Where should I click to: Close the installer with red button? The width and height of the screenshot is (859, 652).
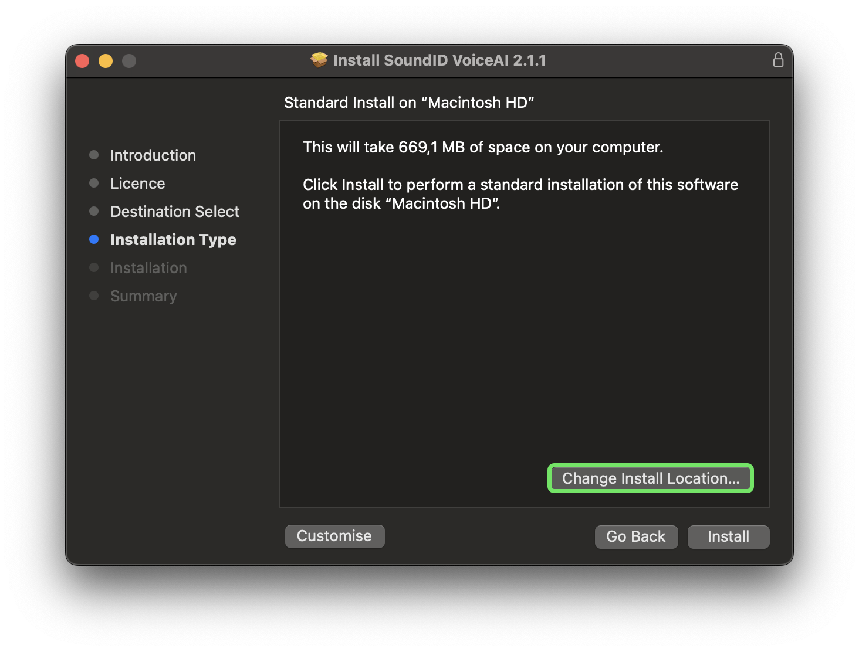pos(82,61)
